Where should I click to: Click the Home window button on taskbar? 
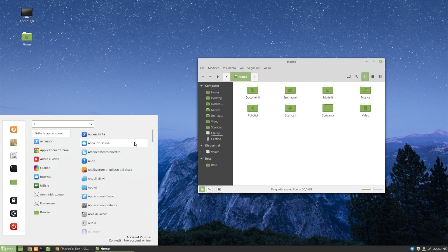coord(114,249)
